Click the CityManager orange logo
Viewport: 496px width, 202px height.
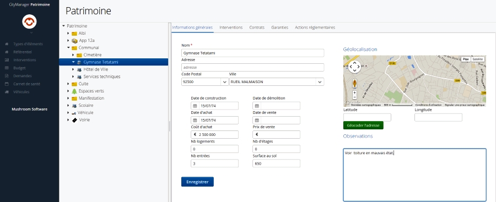coord(29,21)
